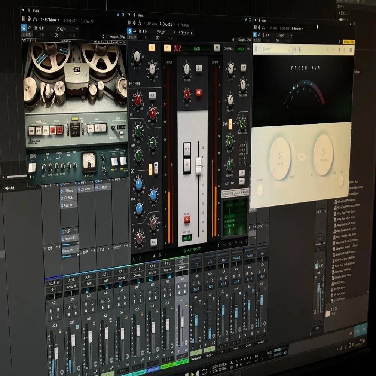
Task: Click the Save button in J37 Waves bar
Action: [120, 42]
